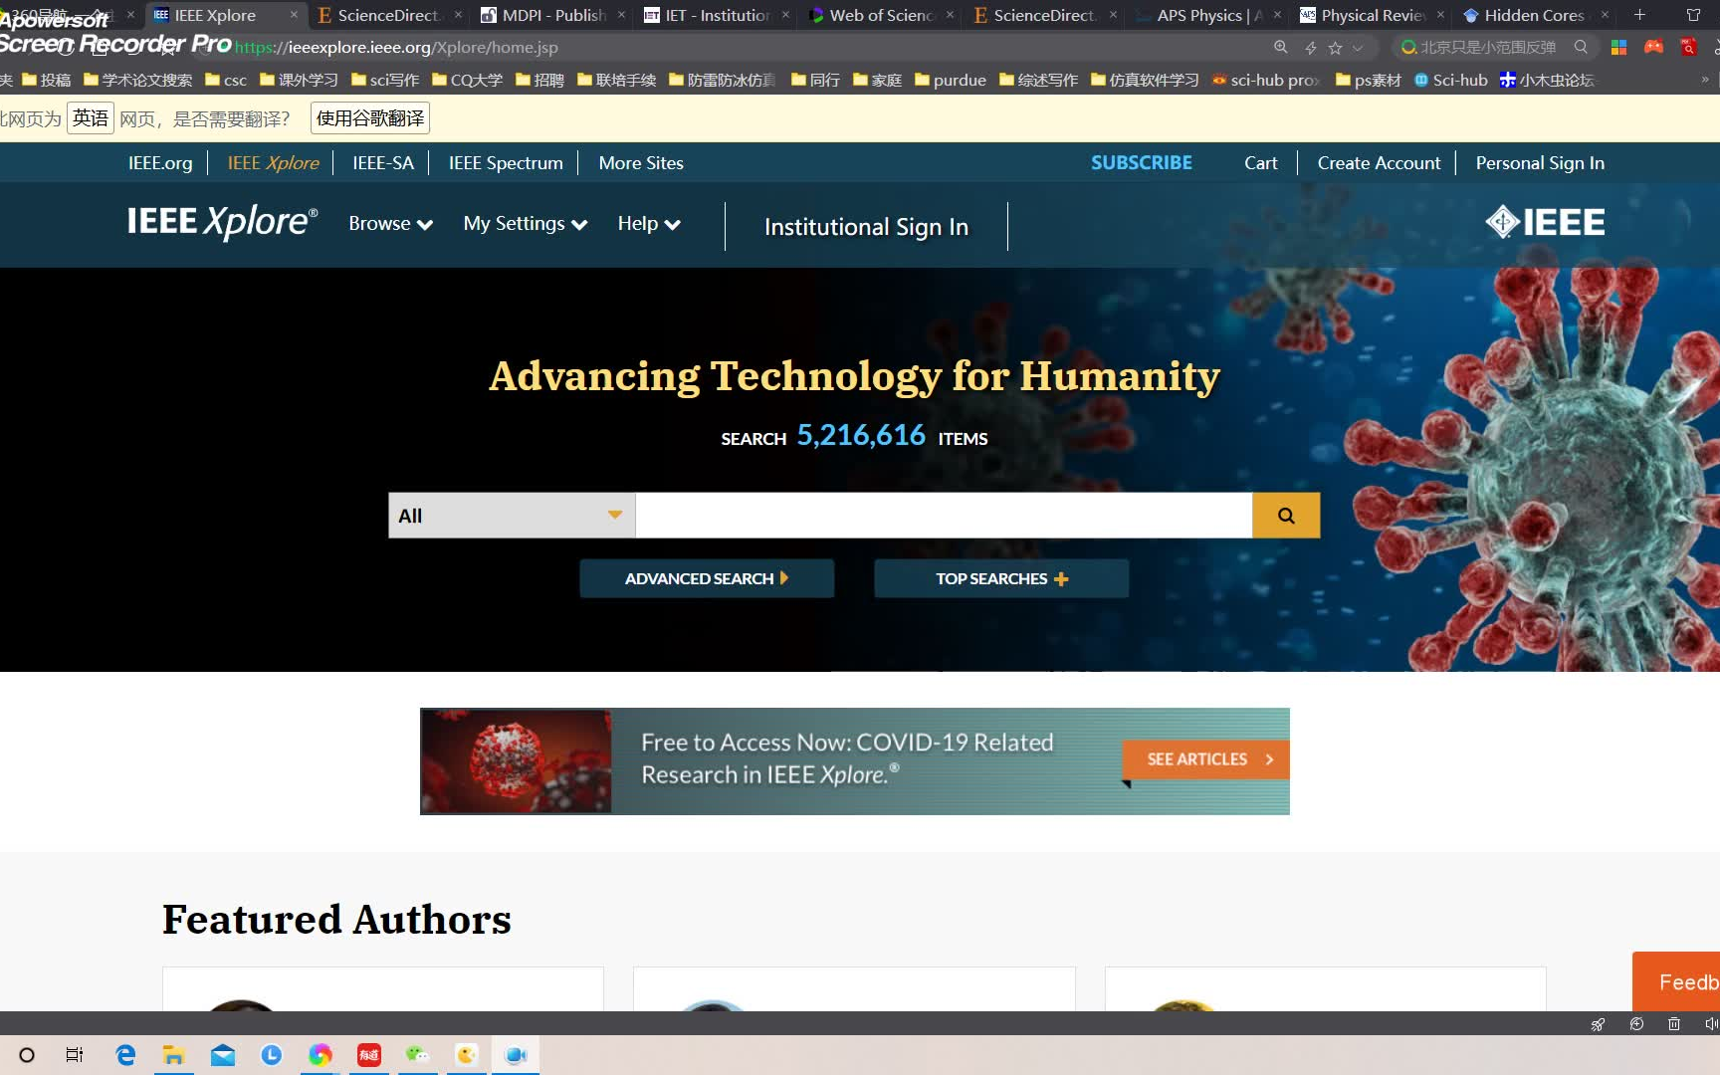Show more bookmarks with double chevron
Image resolution: width=1720 pixels, height=1075 pixels.
coord(1704,80)
